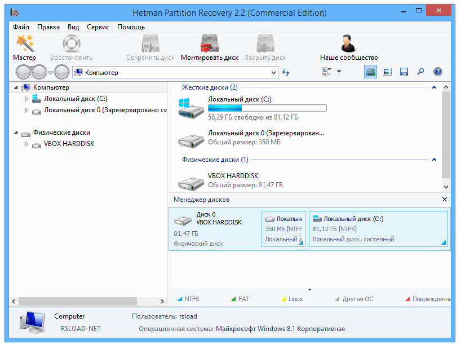Click the floppy save icon in toolbar
Screen dimensions: 461x353
(404, 72)
